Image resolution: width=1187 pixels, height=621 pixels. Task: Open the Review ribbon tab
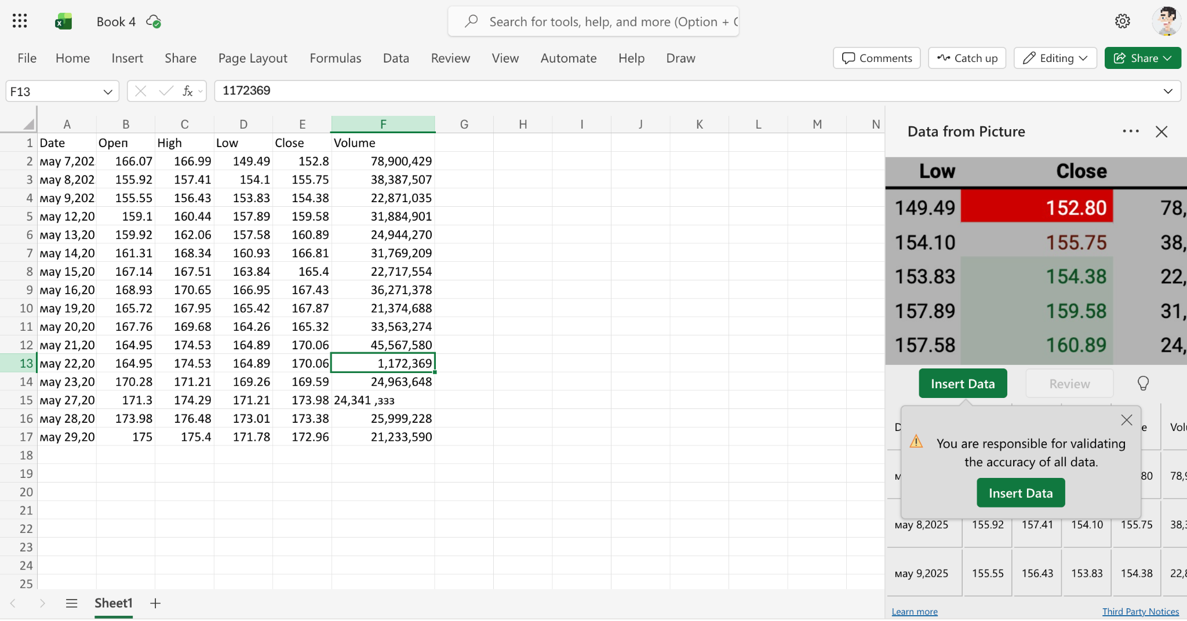(x=450, y=58)
